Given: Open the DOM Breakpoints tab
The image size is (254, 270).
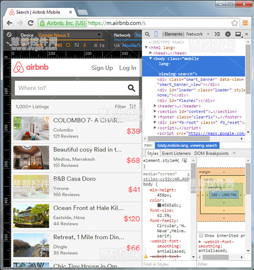Looking at the screenshot, I should 212,153.
